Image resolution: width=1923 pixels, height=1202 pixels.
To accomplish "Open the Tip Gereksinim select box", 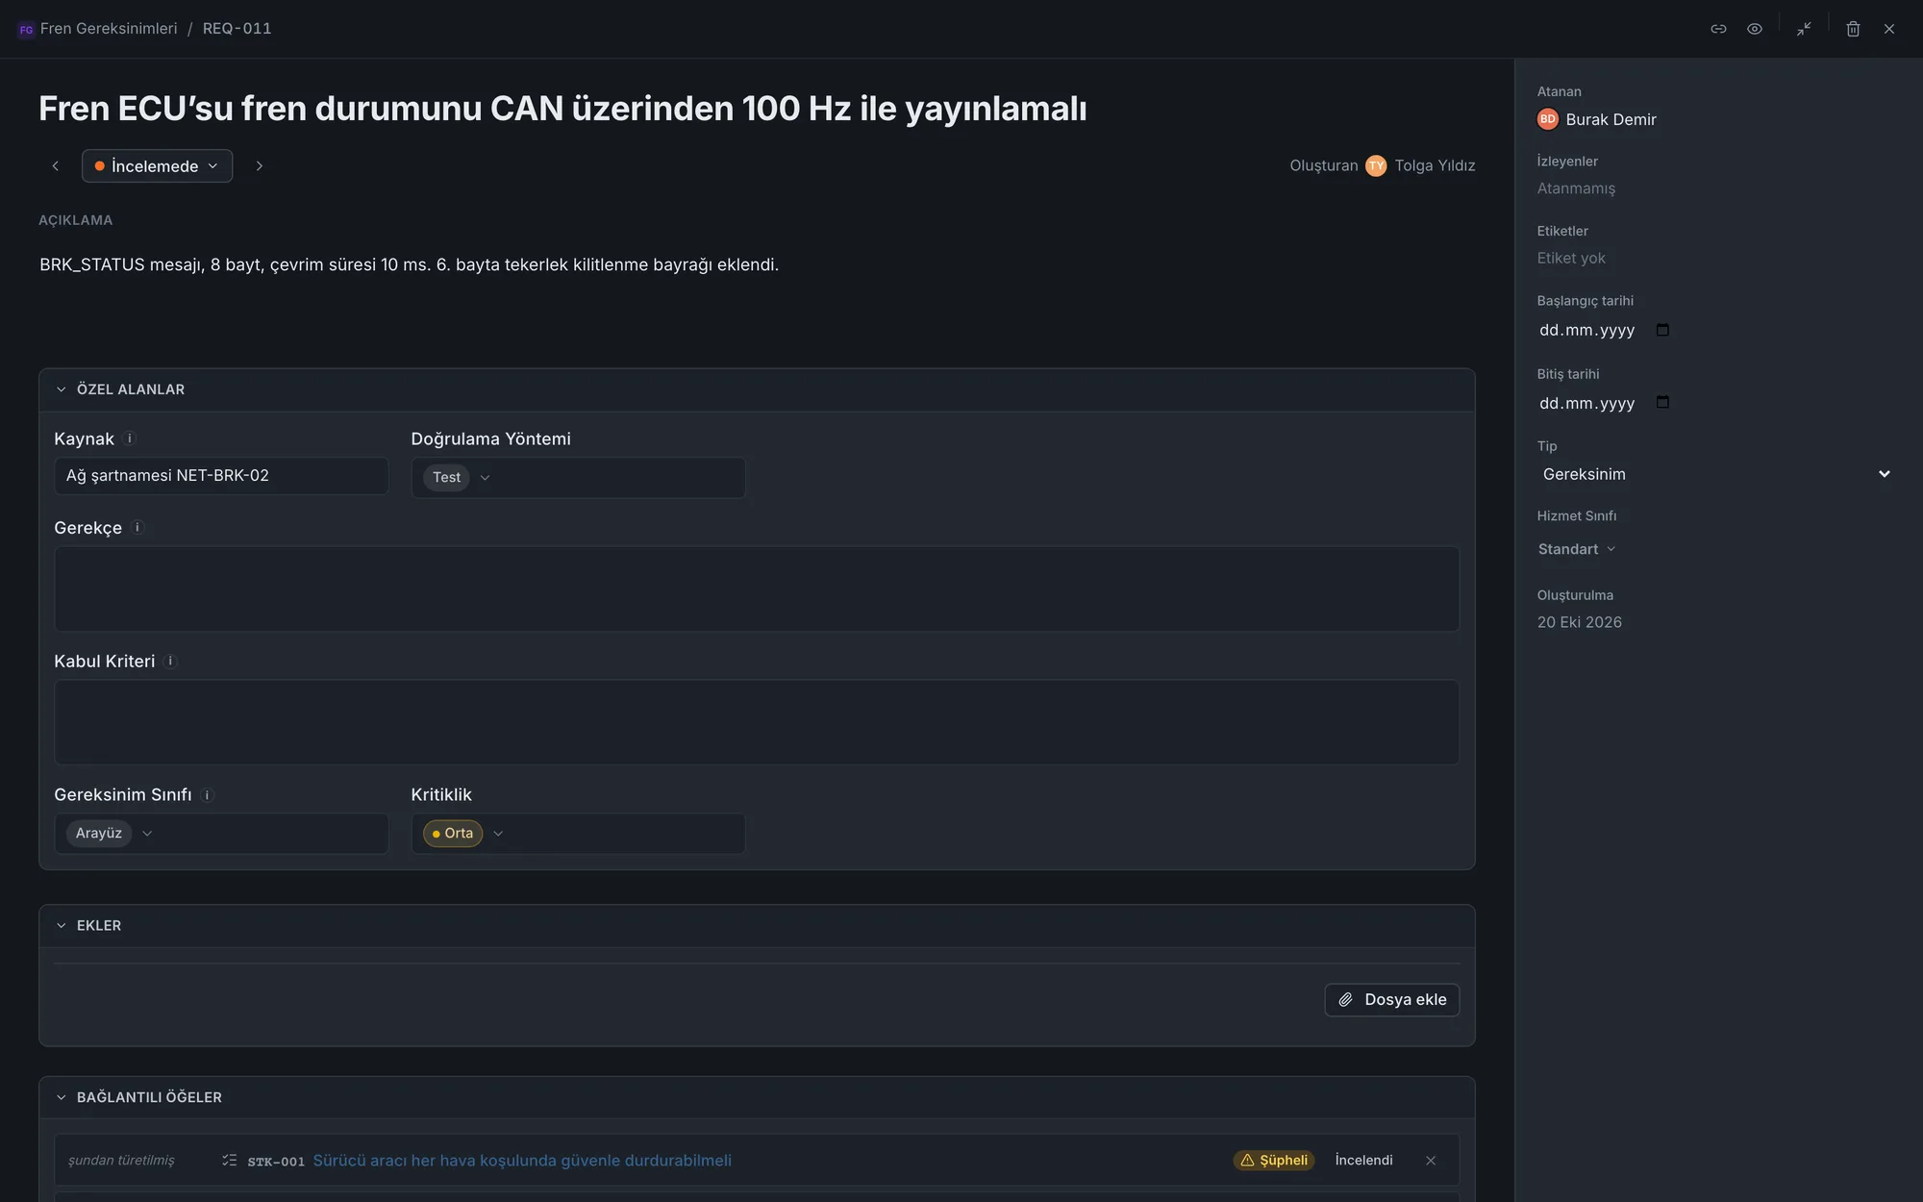I will point(1716,474).
